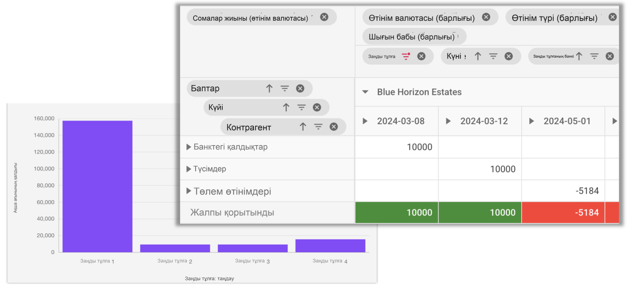Remove the Өтінім түрі (барлығы) chip
This screenshot has width=627, height=289.
[613, 17]
